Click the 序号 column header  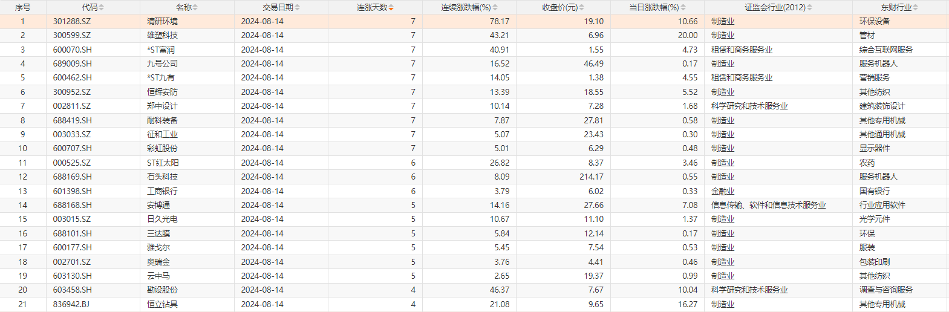(x=22, y=7)
